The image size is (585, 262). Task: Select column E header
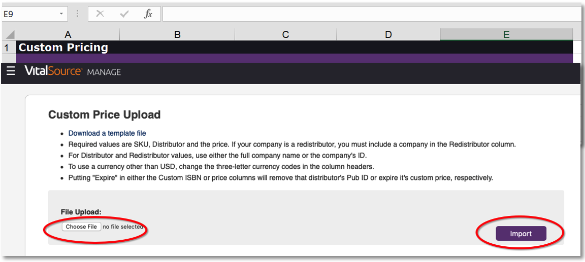pyautogui.click(x=506, y=34)
